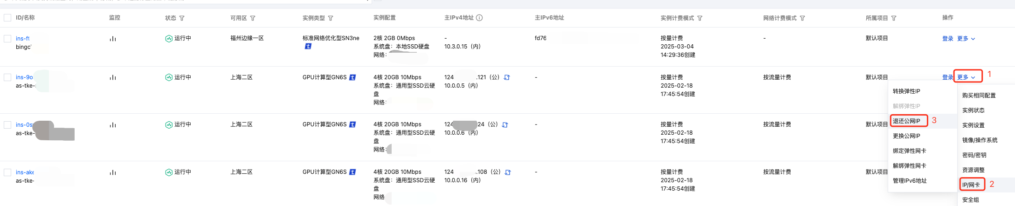Click 登录 link for ins-ft instance
This screenshot has height=206, width=1015.
coord(948,39)
